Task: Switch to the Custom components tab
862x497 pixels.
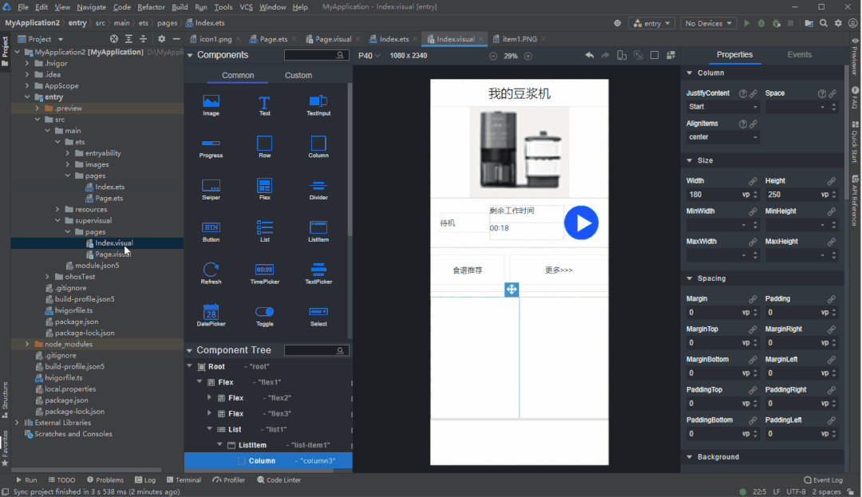Action: pos(298,75)
